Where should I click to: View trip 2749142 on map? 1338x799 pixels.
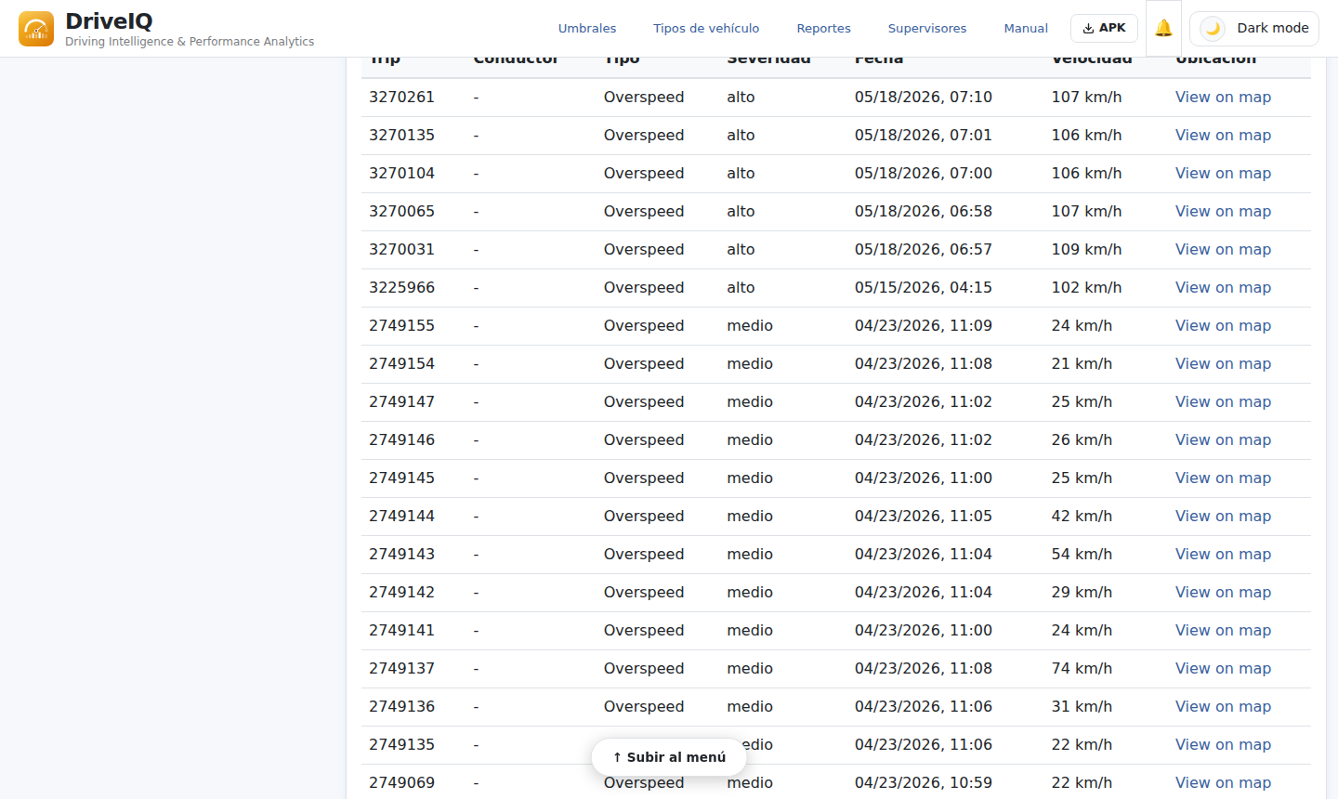[1223, 593]
